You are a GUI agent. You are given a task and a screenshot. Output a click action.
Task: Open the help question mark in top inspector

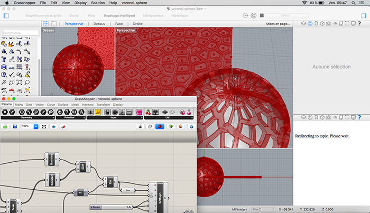(x=359, y=23)
